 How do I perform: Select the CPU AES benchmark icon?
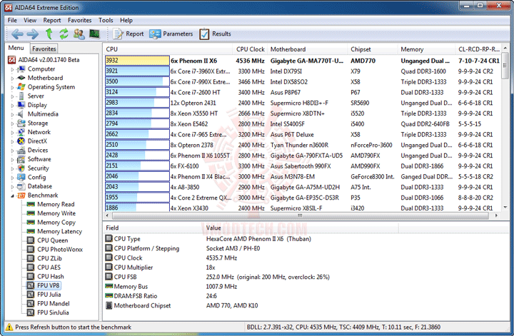(x=31, y=268)
